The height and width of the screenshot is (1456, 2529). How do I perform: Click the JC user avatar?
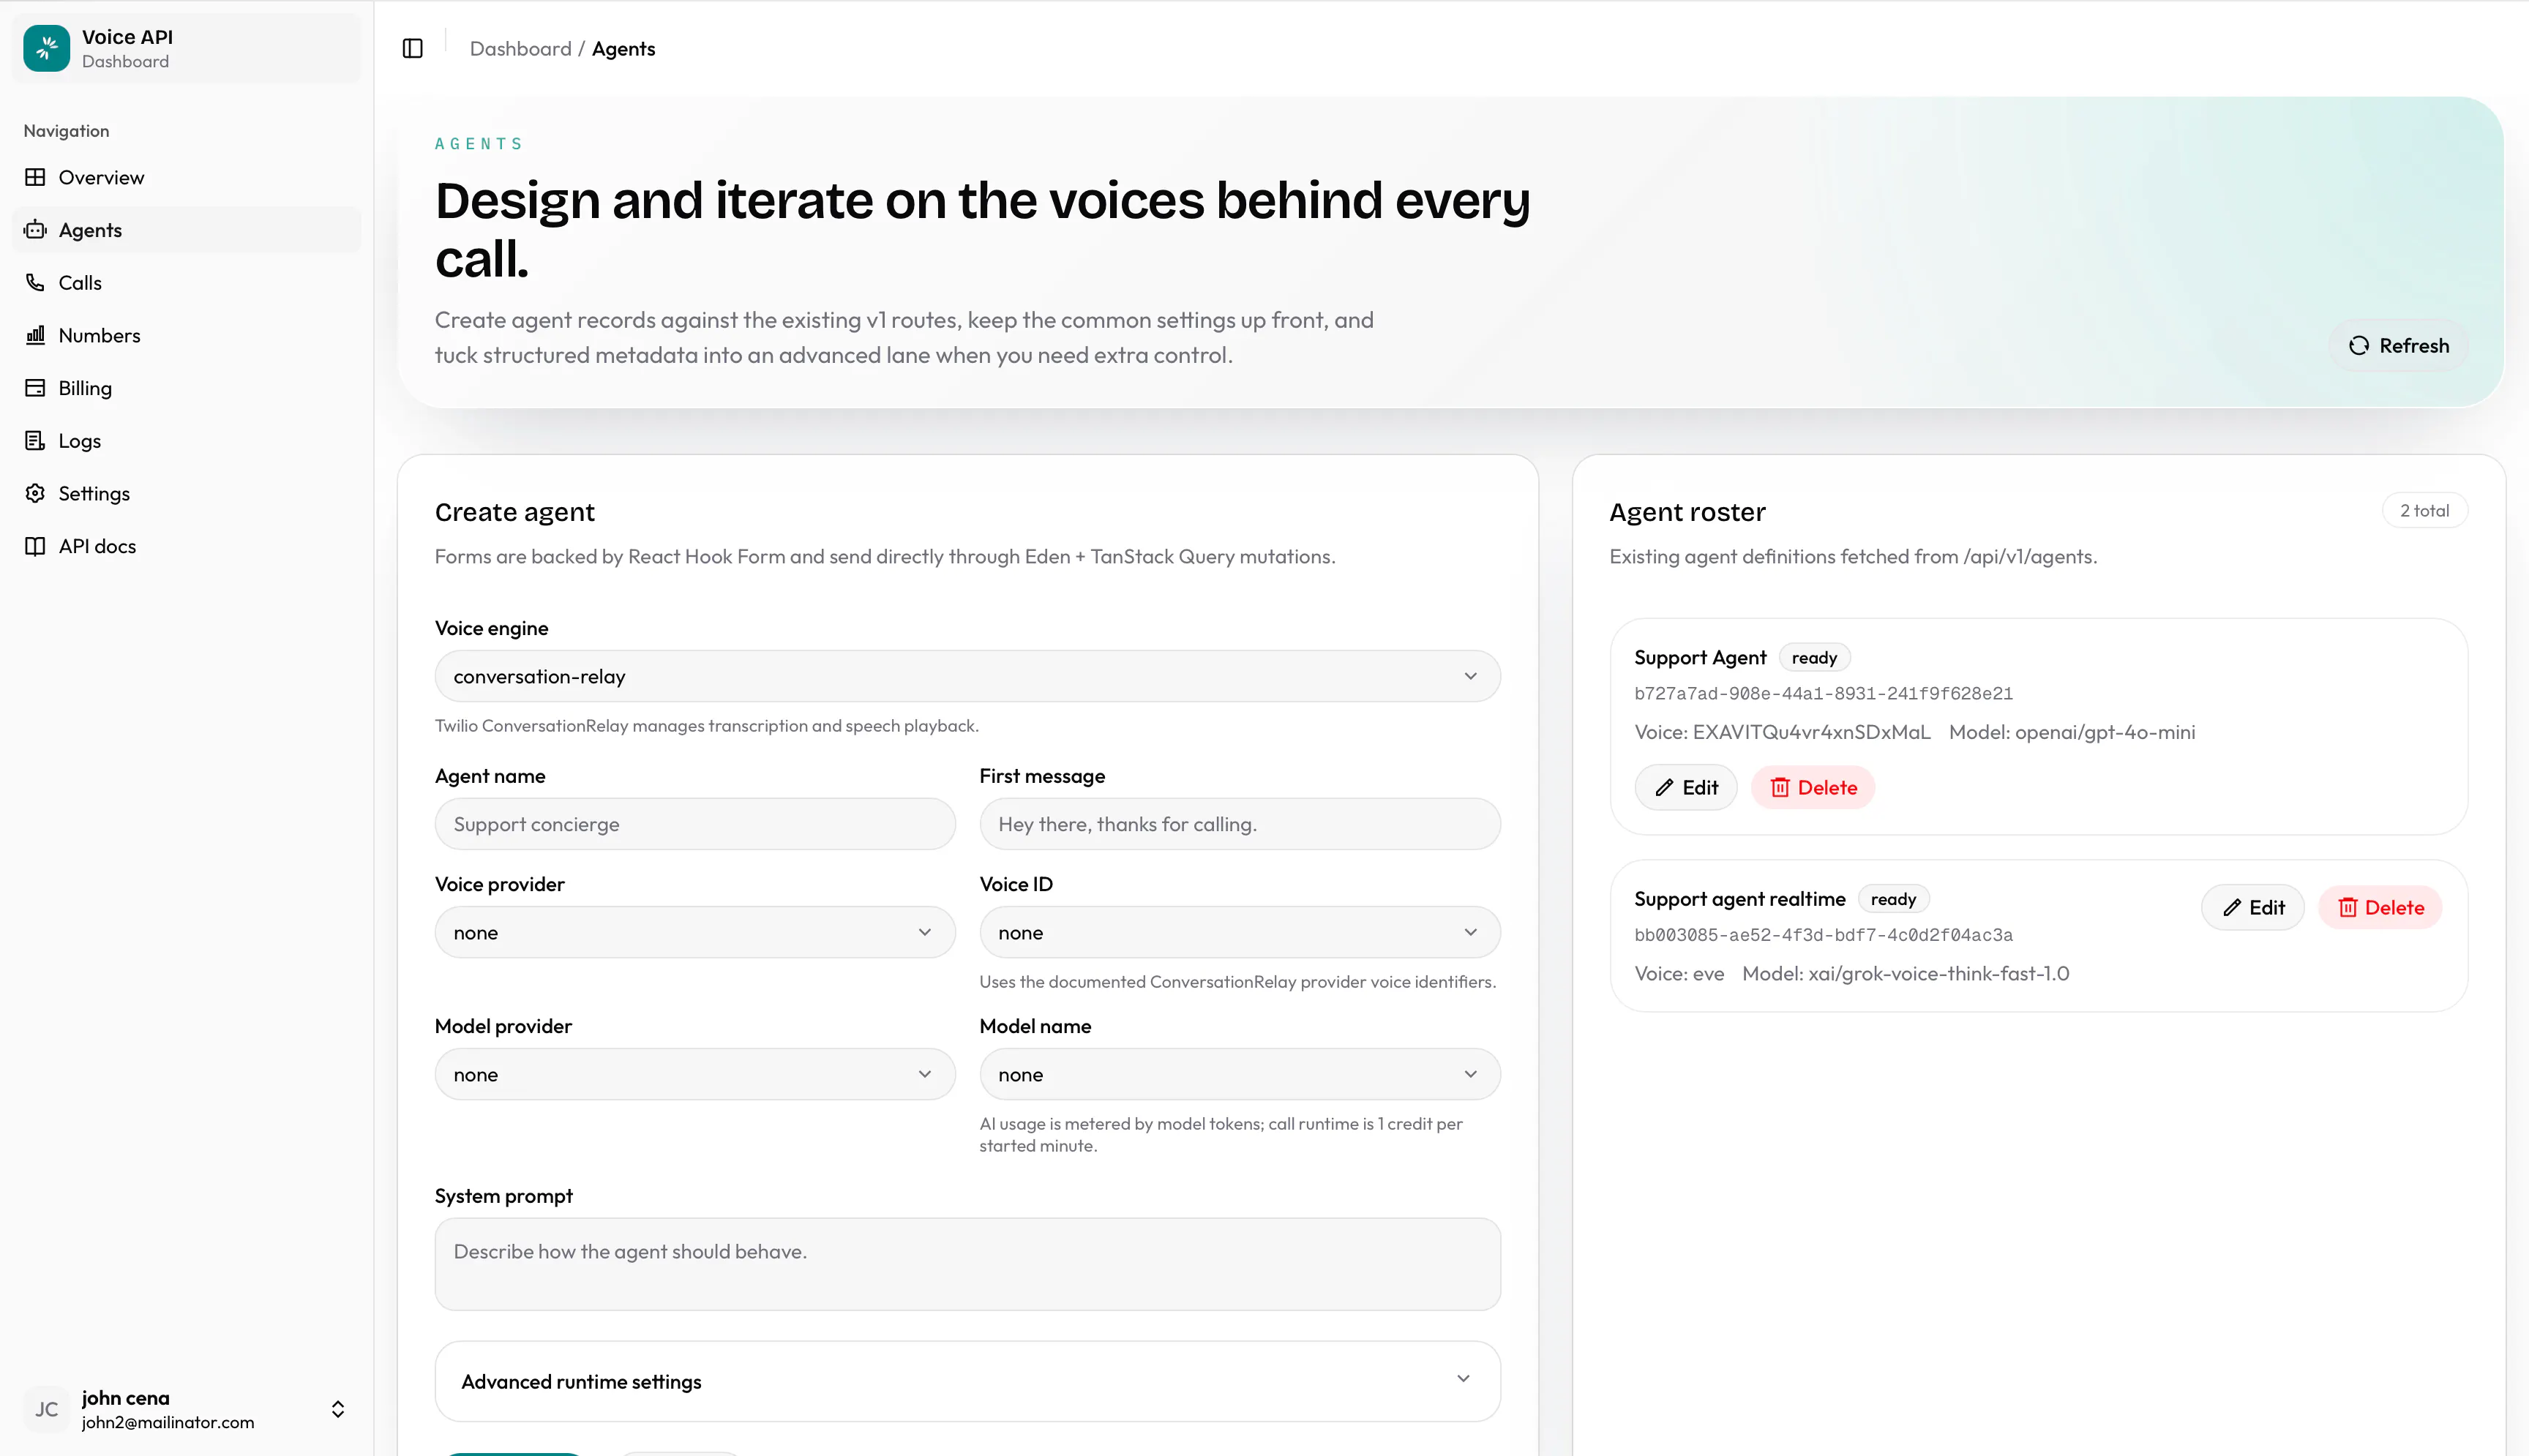[x=46, y=1409]
